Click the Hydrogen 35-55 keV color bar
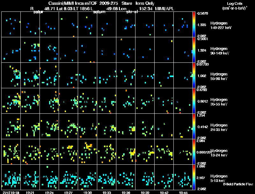This screenshot has width=255, height=194. point(194,101)
